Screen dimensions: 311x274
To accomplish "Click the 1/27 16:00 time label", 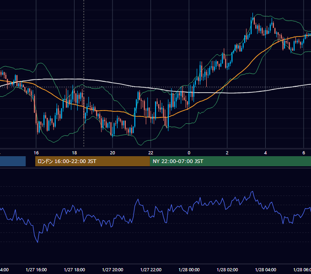I will (x=36, y=270).
